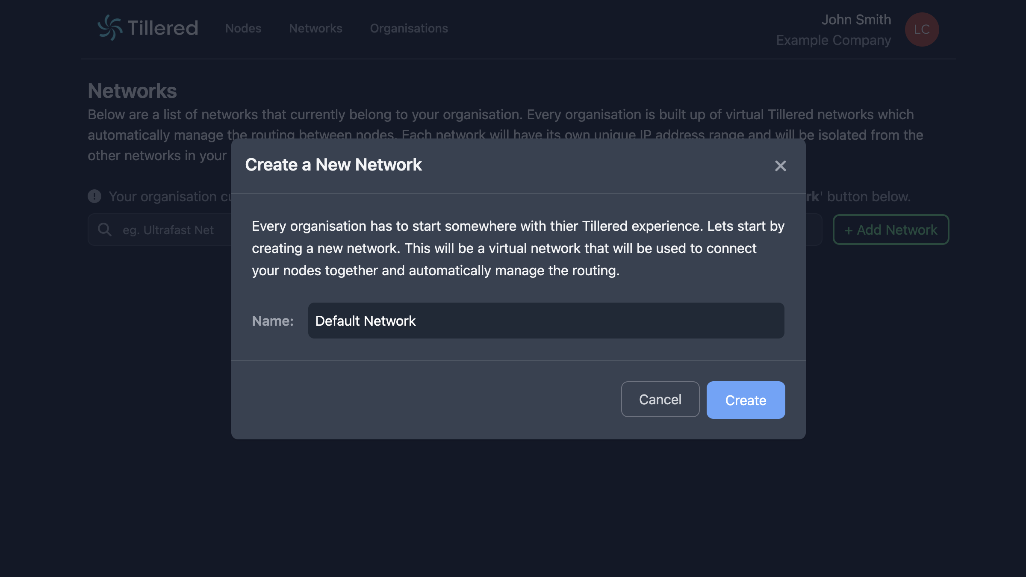The image size is (1026, 577).
Task: Open the Nodes navigation item
Action: click(243, 28)
